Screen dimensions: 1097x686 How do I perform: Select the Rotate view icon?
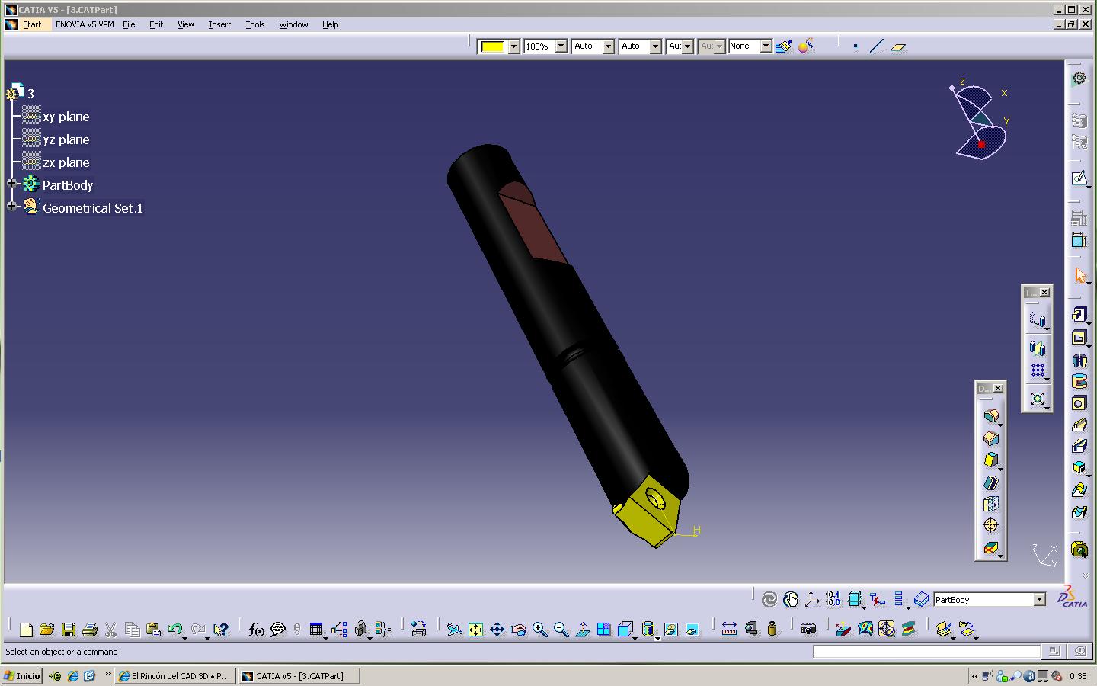[x=519, y=630]
